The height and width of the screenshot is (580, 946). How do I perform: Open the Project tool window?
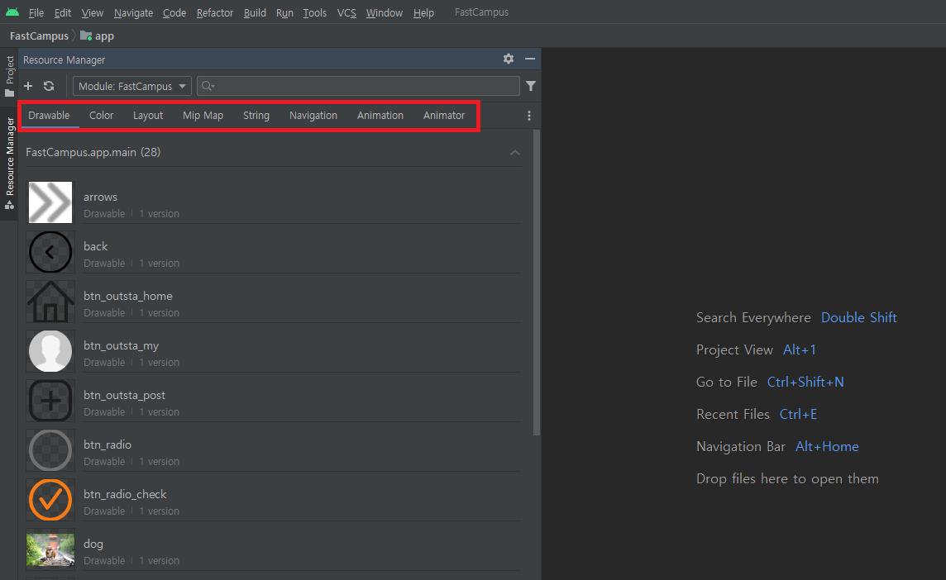10,76
